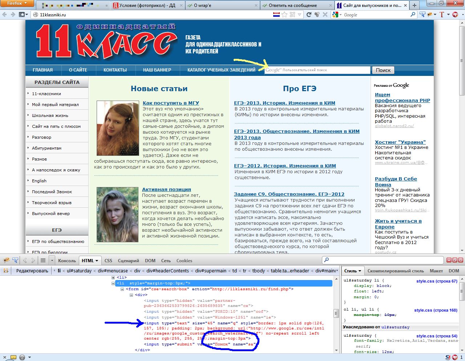
Task: Close the Firebug panel with red button
Action: click(461, 260)
